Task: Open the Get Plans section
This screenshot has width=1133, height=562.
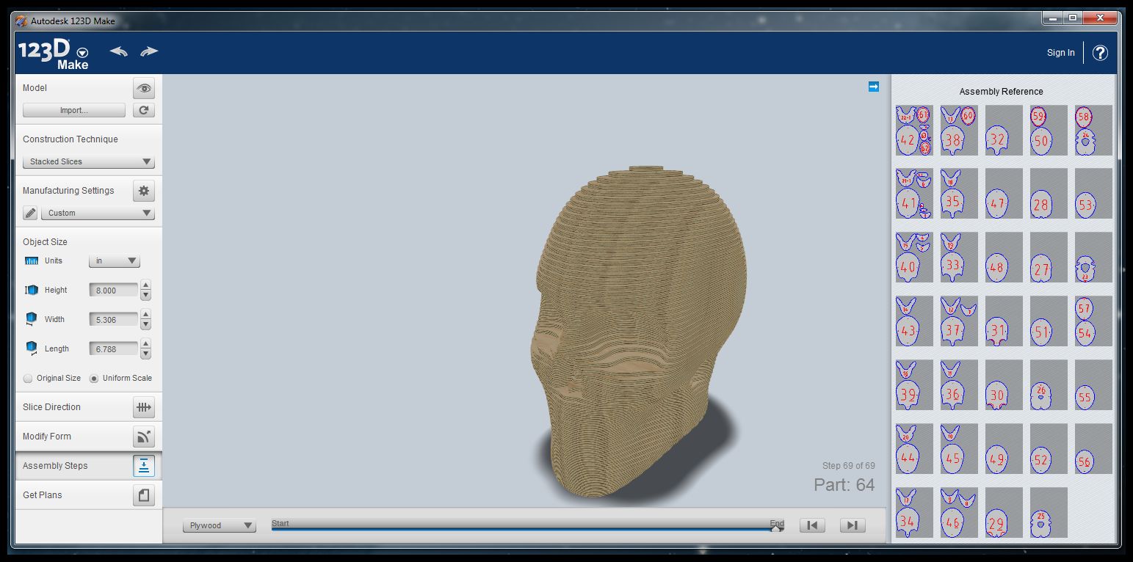Action: [88, 495]
